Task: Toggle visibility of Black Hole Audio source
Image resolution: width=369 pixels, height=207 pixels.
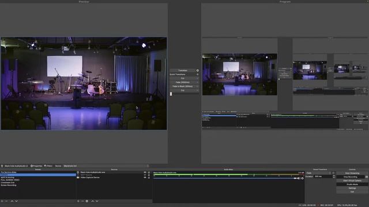Action: pyautogui.click(x=145, y=172)
